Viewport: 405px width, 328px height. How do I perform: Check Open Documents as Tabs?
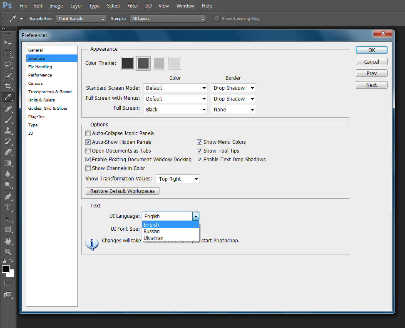tap(88, 151)
